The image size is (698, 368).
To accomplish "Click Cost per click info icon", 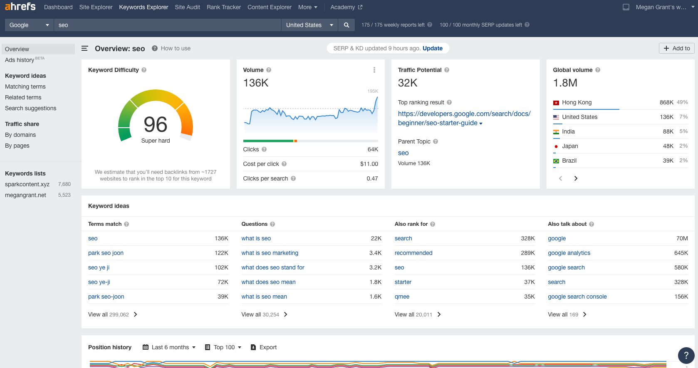I will [284, 164].
